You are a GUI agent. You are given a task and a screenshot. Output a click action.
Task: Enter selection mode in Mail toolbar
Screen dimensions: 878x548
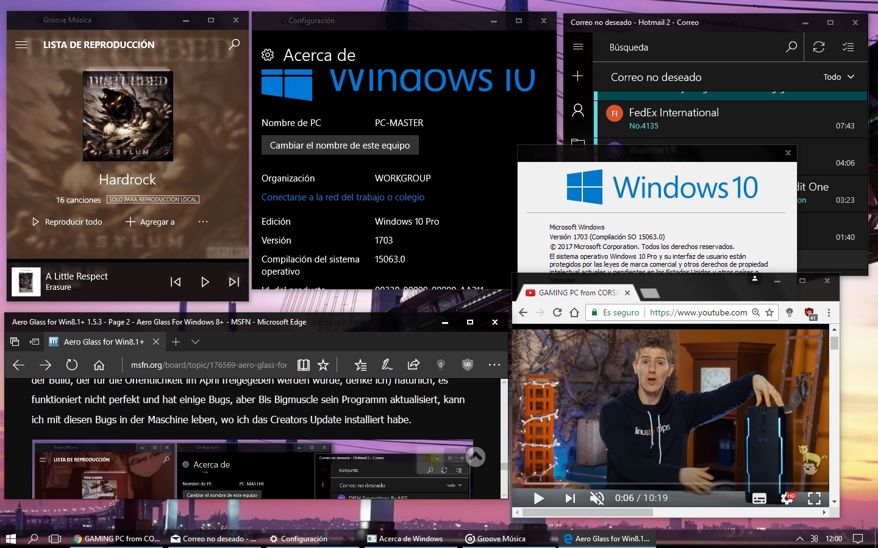[848, 47]
